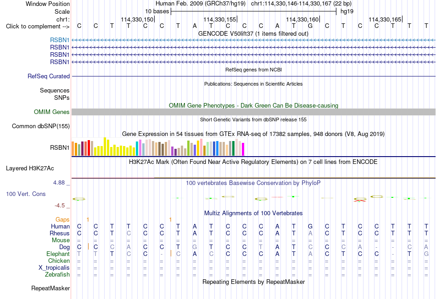The width and height of the screenshot is (436, 299).
Task: Click the G base in the Human alignment row
Action: pos(310,227)
